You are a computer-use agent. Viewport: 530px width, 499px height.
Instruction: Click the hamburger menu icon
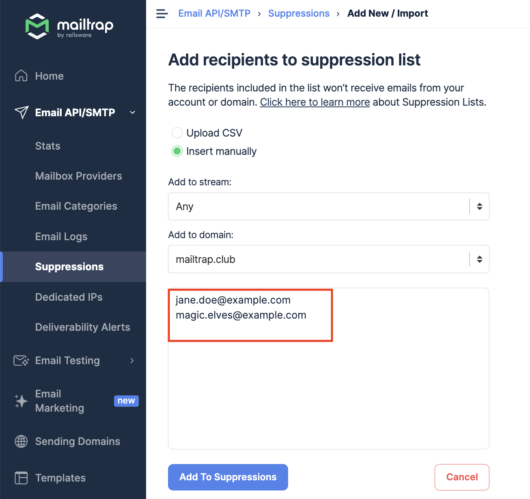[x=162, y=14]
